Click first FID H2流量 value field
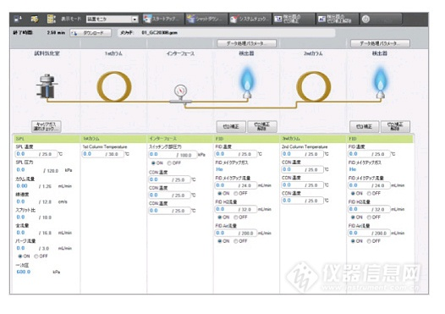The image size is (445, 314). point(236,209)
